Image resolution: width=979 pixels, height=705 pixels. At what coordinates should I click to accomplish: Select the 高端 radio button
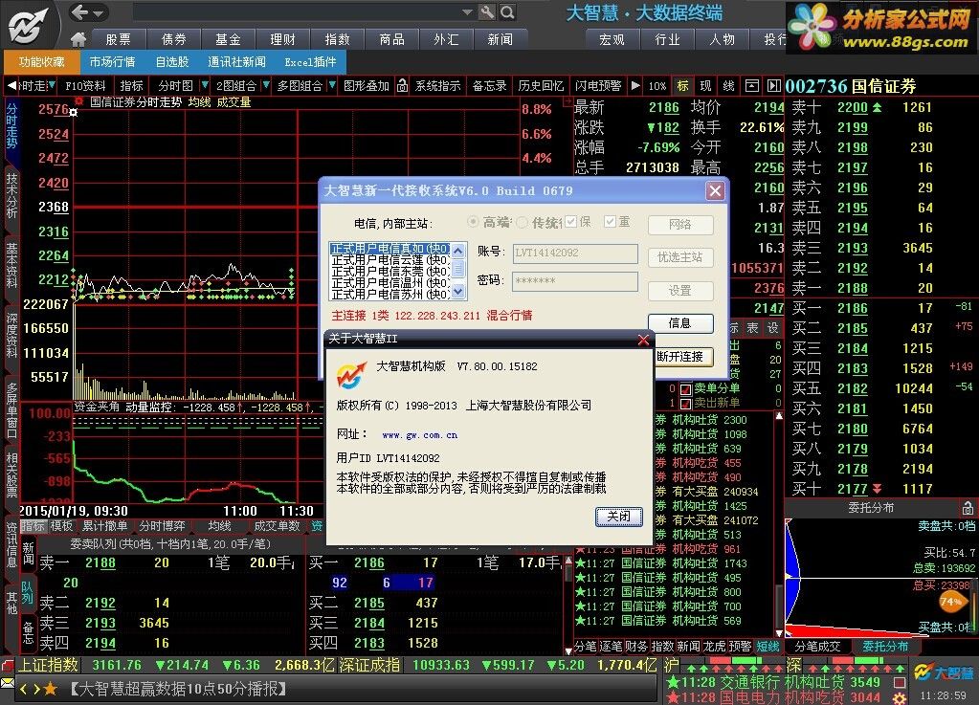point(473,222)
